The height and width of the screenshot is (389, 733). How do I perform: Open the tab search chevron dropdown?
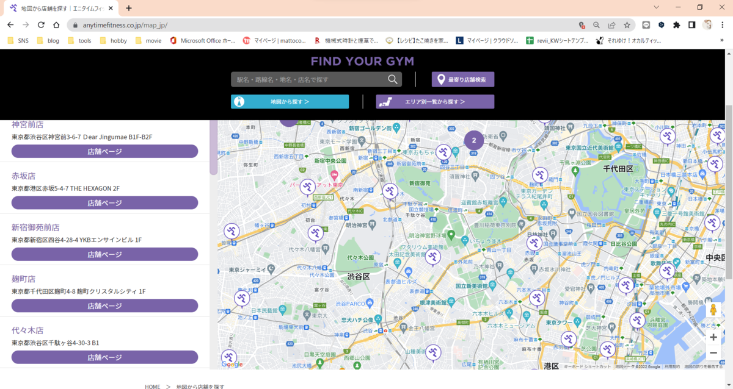click(x=656, y=7)
